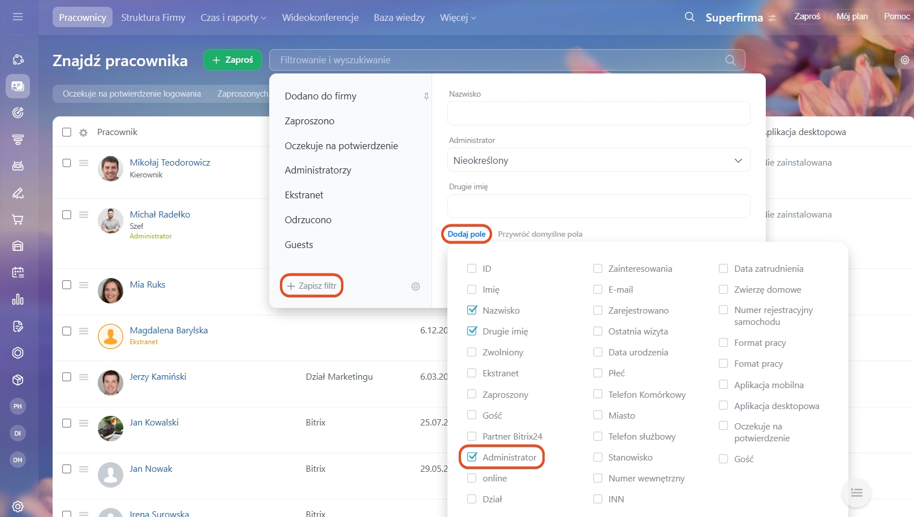914x517 pixels.
Task: Open page settings gear beside the search bar
Action: tap(905, 60)
